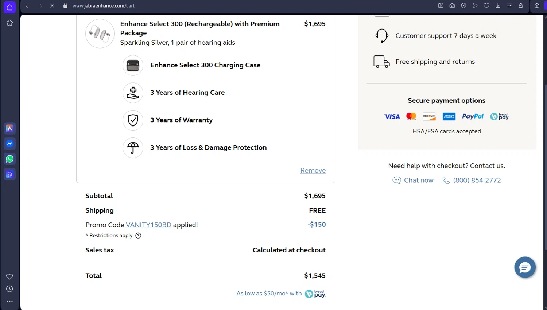Open the sidebar three-dot more options
Viewport: 547px width, 310px height.
[x=9, y=301]
